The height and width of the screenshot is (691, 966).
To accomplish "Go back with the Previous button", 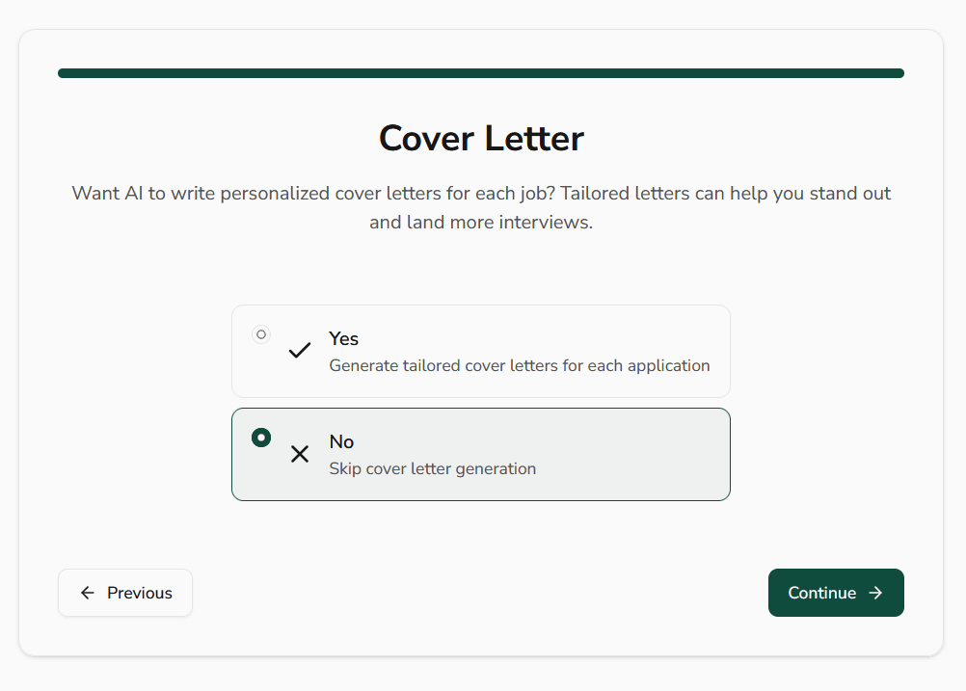I will click(x=125, y=593).
